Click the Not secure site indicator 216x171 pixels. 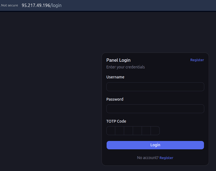(9, 5)
